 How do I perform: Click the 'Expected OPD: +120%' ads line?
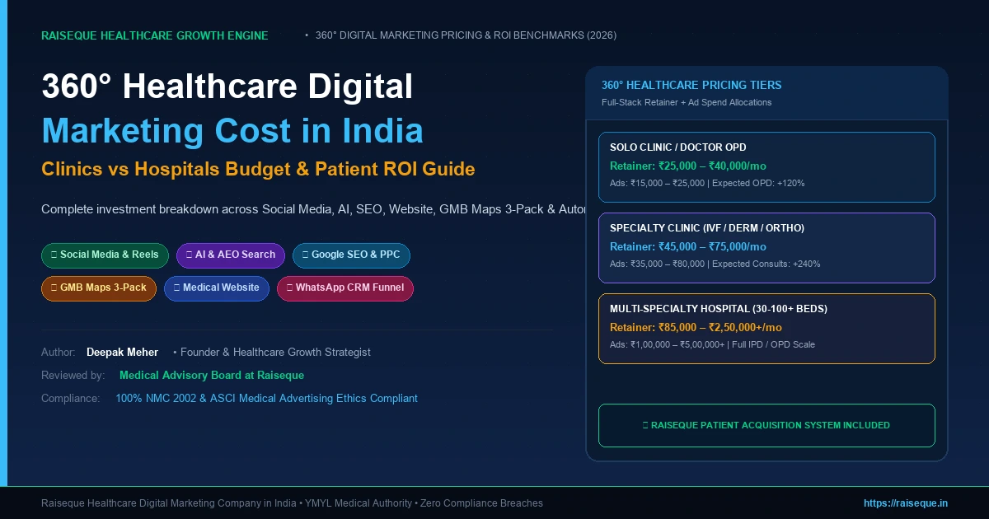pos(707,184)
